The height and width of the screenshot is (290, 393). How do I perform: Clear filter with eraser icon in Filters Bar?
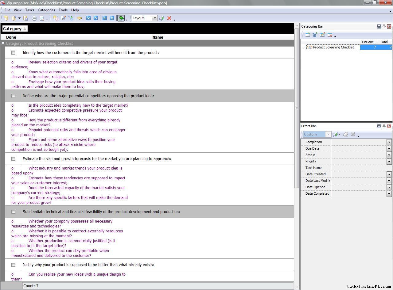pyautogui.click(x=346, y=134)
